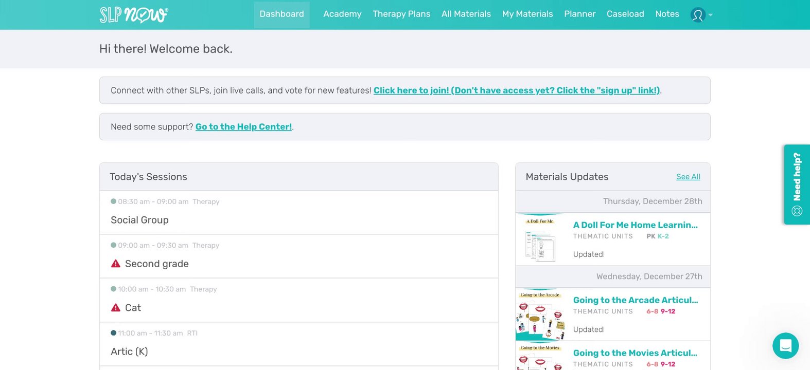Switch to the Planner page
The height and width of the screenshot is (370, 810).
[x=579, y=14]
